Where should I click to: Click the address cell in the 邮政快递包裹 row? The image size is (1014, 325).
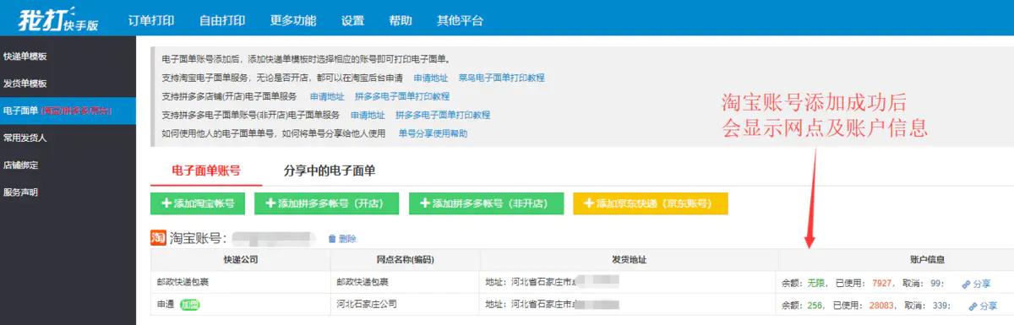pos(629,283)
